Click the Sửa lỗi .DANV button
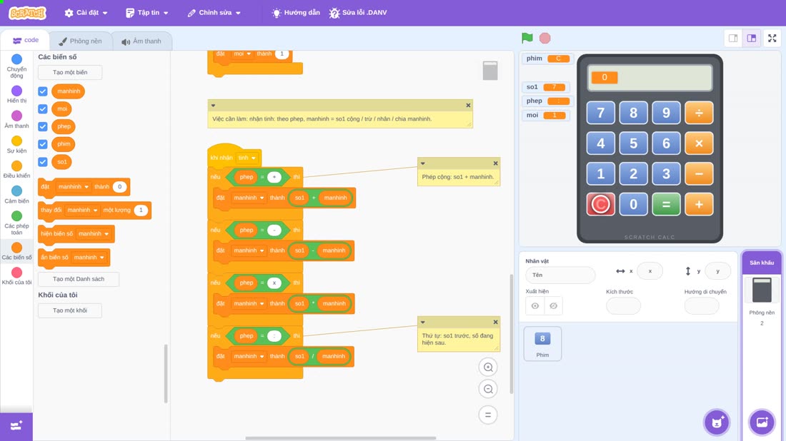This screenshot has height=441, width=786. coord(358,13)
